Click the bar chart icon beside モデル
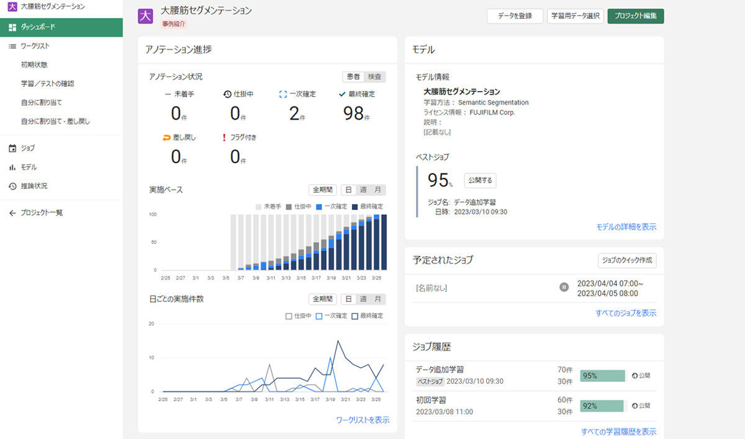Screen dimensions: 745x439 [x=12, y=167]
